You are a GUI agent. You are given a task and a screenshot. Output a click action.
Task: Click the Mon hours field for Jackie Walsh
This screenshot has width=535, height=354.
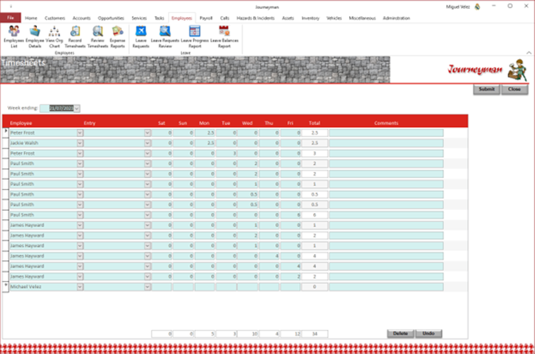[204, 143]
